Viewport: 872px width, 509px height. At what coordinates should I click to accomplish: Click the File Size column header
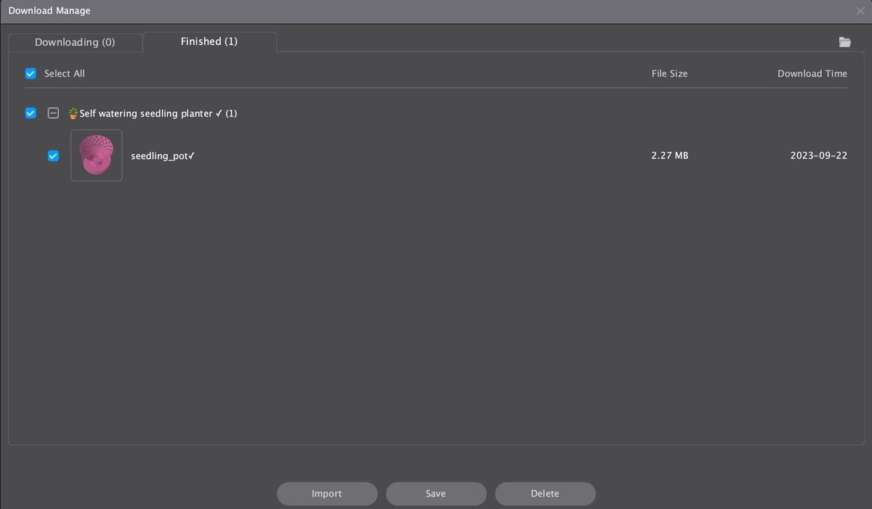click(669, 73)
